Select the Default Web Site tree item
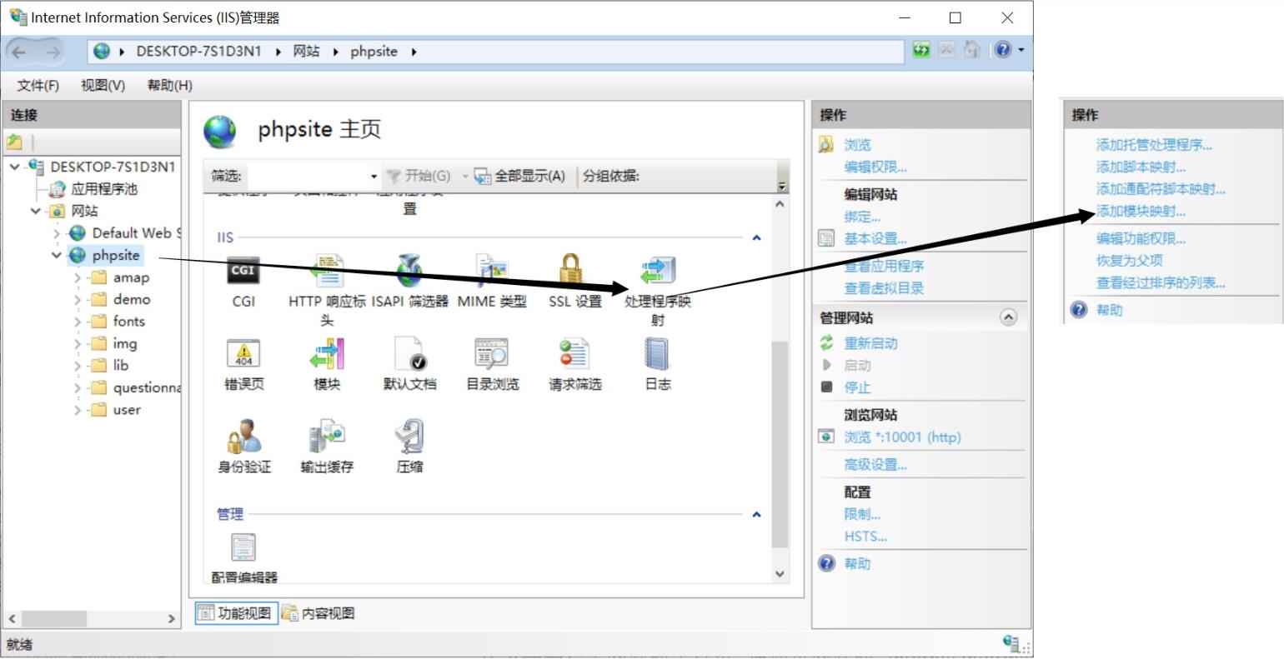The width and height of the screenshot is (1284, 659). [136, 233]
